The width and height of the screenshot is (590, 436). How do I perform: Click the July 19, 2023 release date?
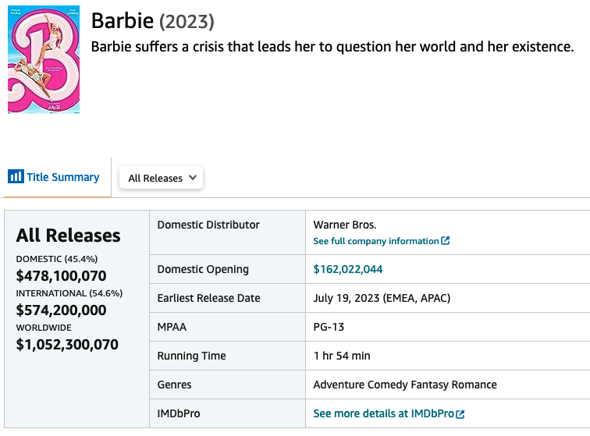382,298
